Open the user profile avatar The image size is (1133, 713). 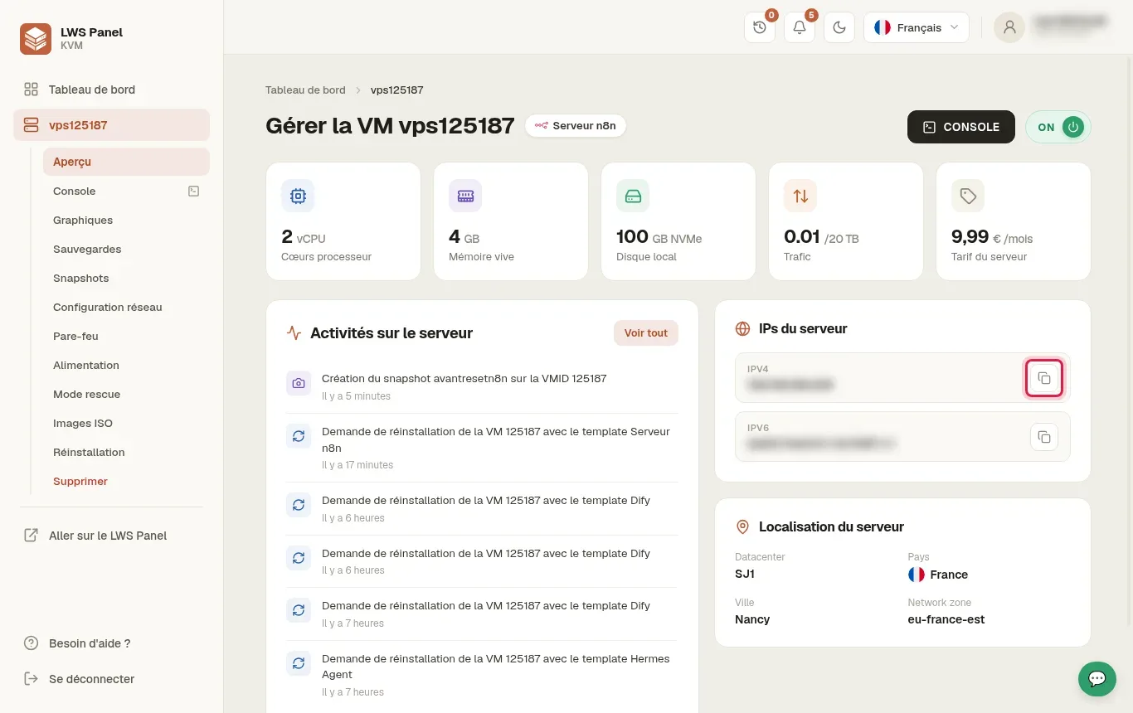[x=1009, y=27]
